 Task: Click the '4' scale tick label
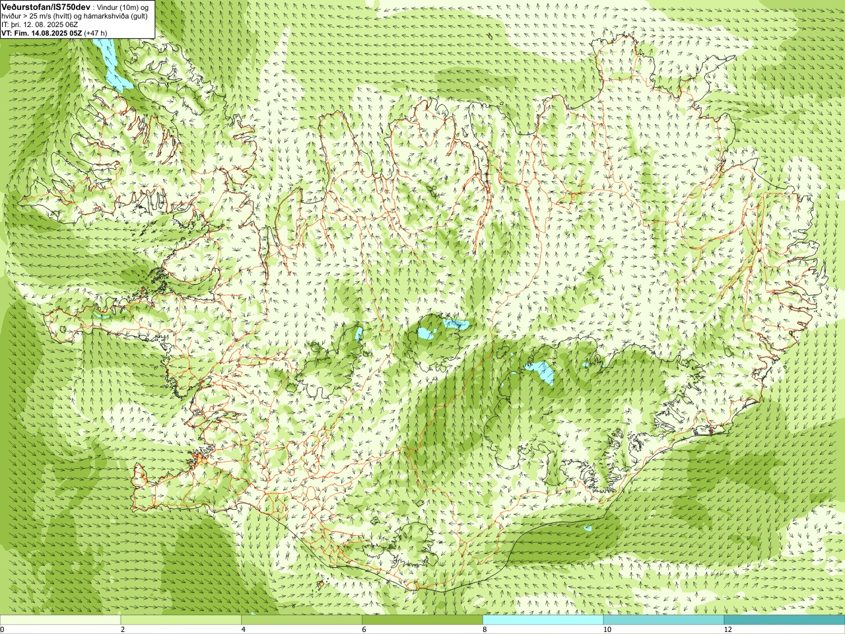point(244,629)
